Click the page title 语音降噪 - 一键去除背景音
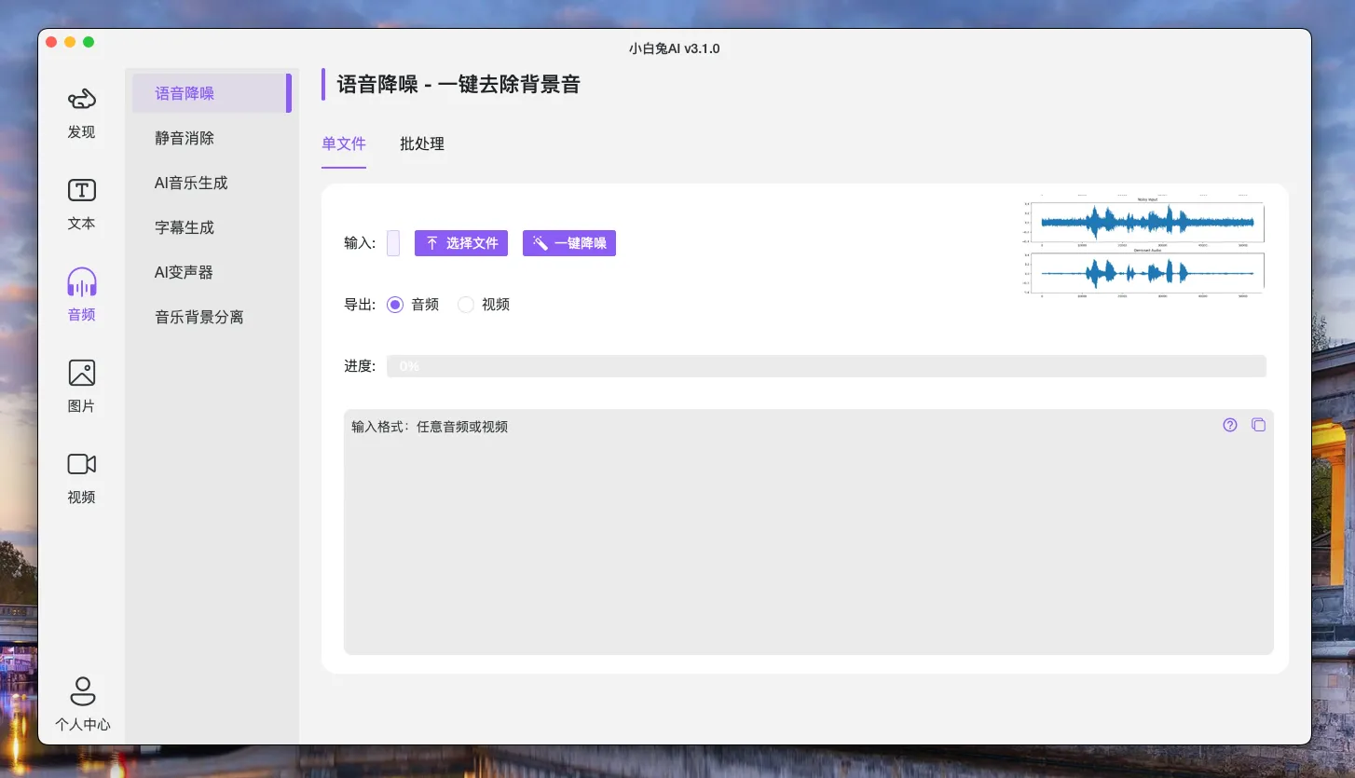1355x778 pixels. [459, 85]
